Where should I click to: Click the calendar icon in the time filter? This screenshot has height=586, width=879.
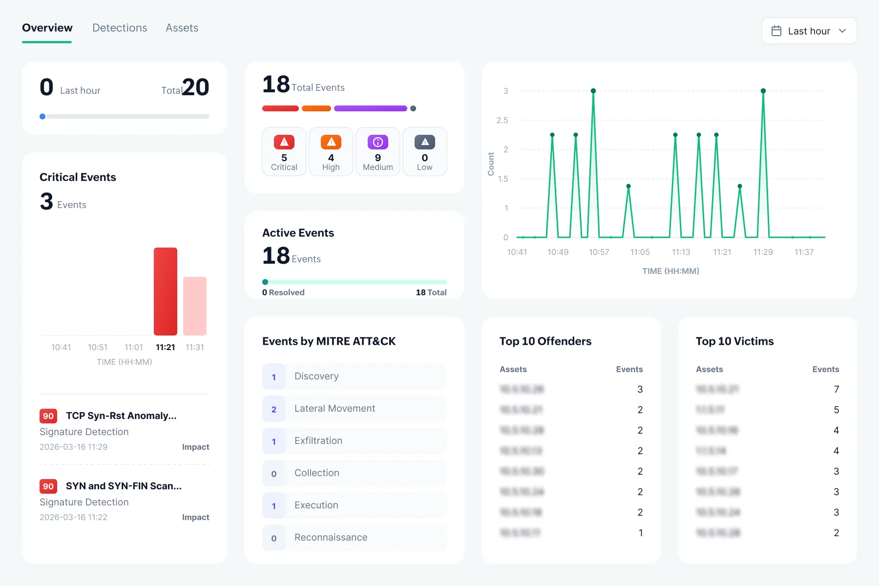775,30
